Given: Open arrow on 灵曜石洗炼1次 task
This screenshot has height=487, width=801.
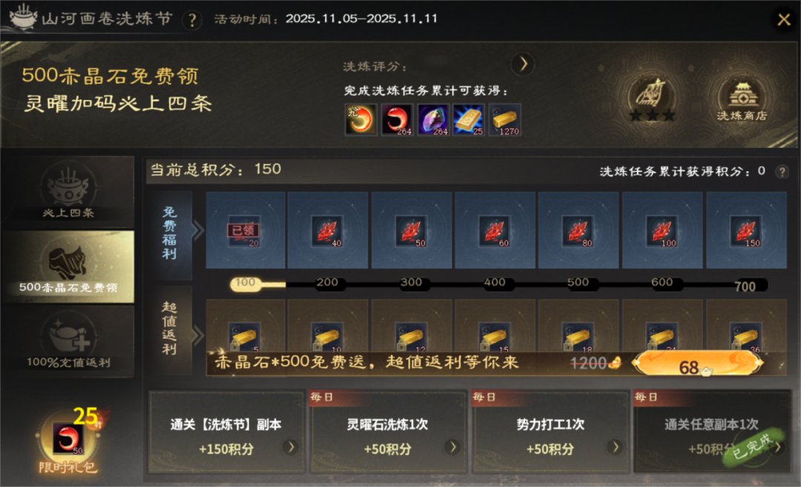Looking at the screenshot, I should [x=452, y=447].
